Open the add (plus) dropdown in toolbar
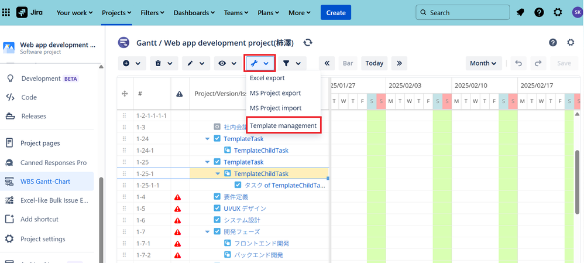The width and height of the screenshot is (584, 263). (x=132, y=63)
